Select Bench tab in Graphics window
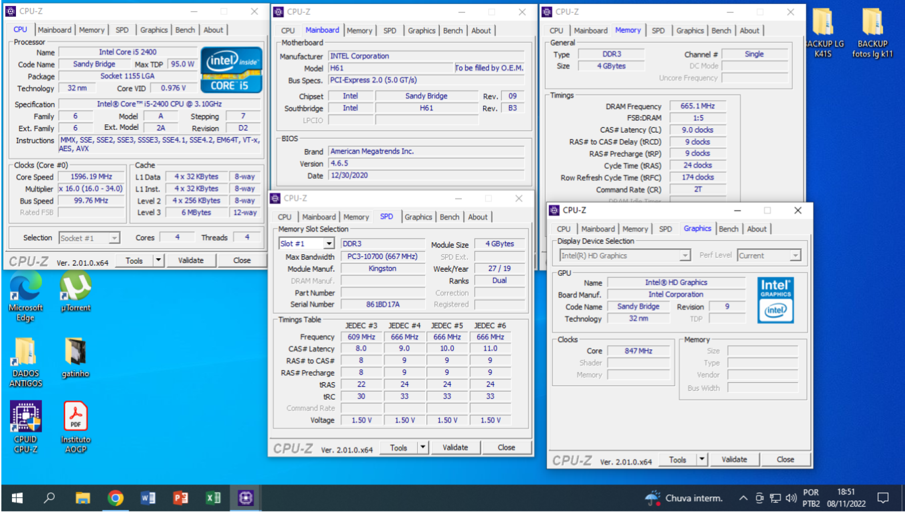 729,229
